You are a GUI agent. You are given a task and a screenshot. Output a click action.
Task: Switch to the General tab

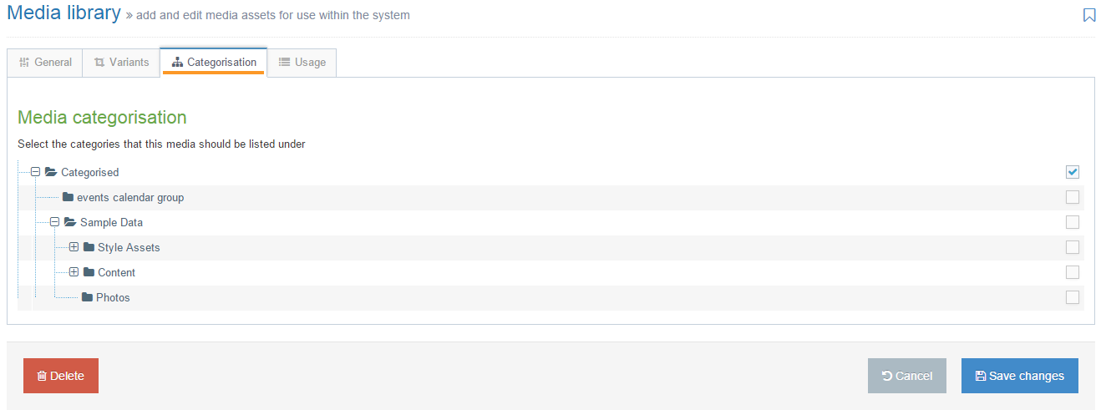tap(45, 63)
